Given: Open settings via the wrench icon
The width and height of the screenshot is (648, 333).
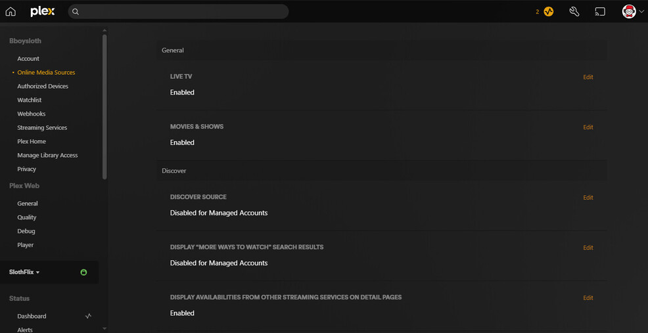Looking at the screenshot, I should click(574, 12).
